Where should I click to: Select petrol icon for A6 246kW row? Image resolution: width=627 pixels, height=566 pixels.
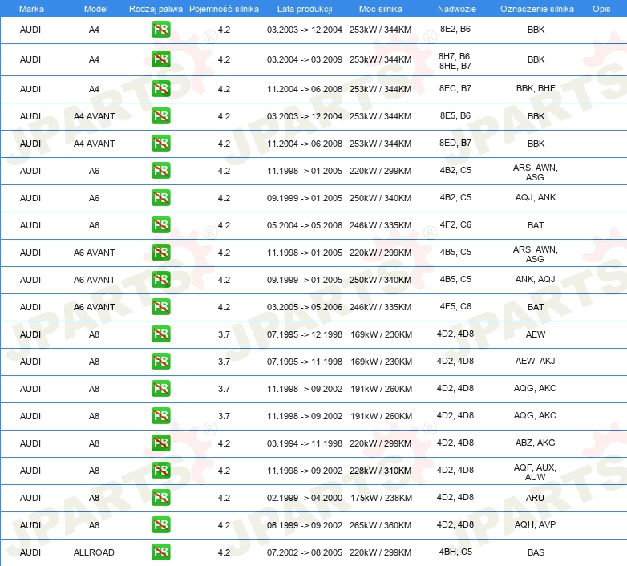160,225
